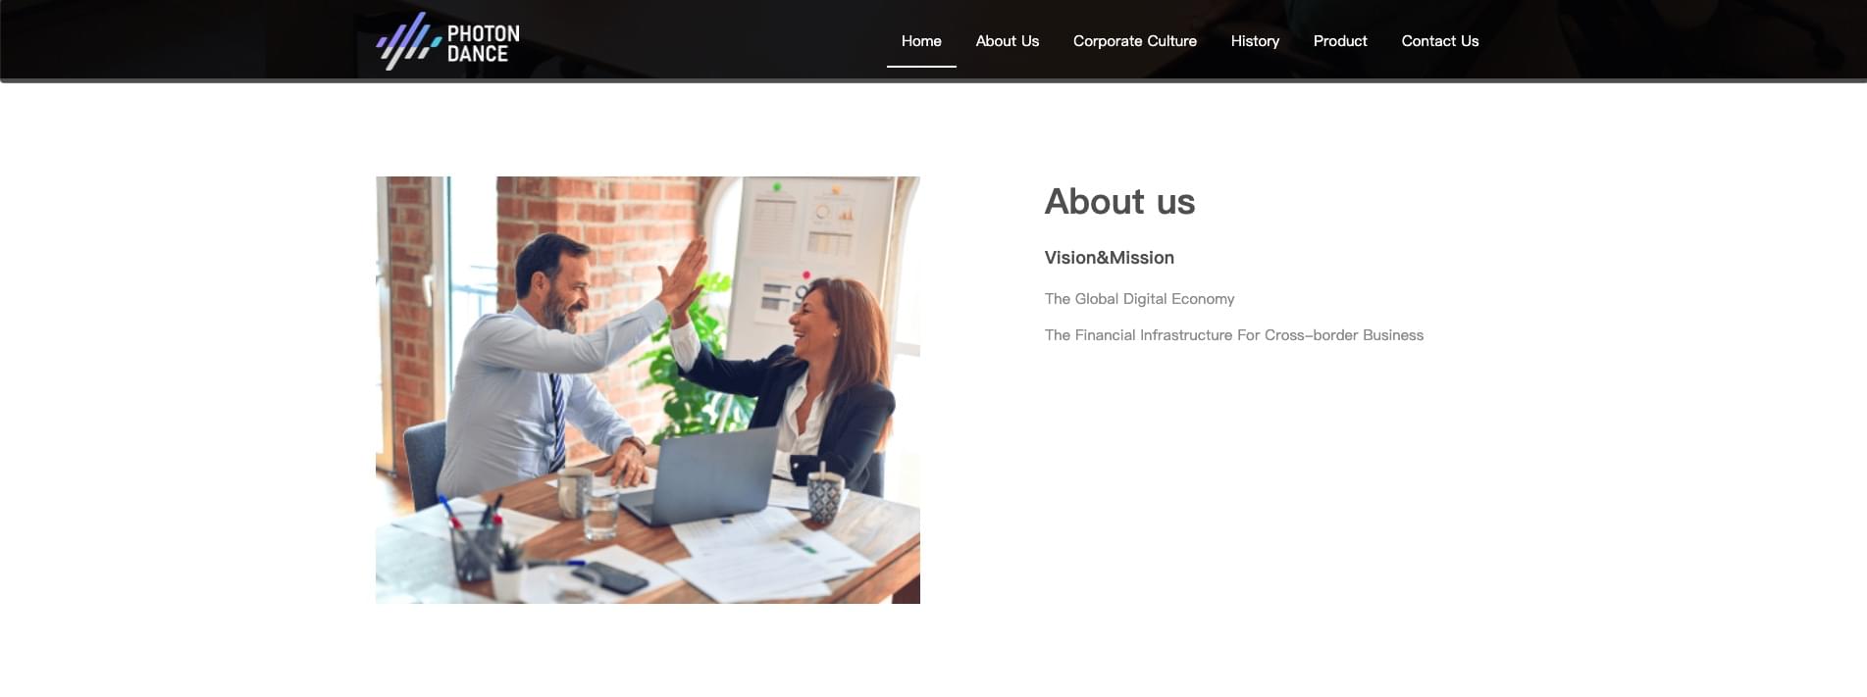1867x697 pixels.
Task: Go to the About Us menu item
Action: 1007,41
